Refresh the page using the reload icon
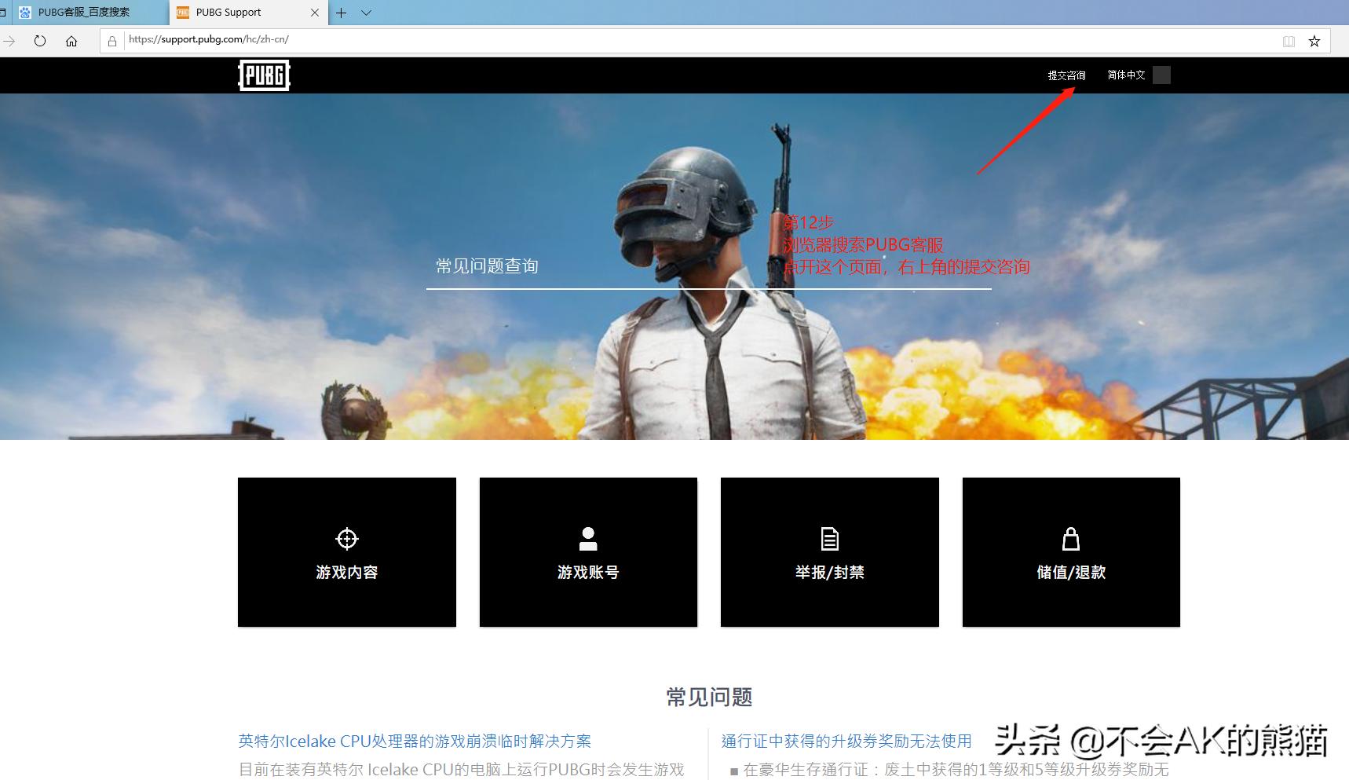Viewport: 1349px width, 780px height. point(39,40)
